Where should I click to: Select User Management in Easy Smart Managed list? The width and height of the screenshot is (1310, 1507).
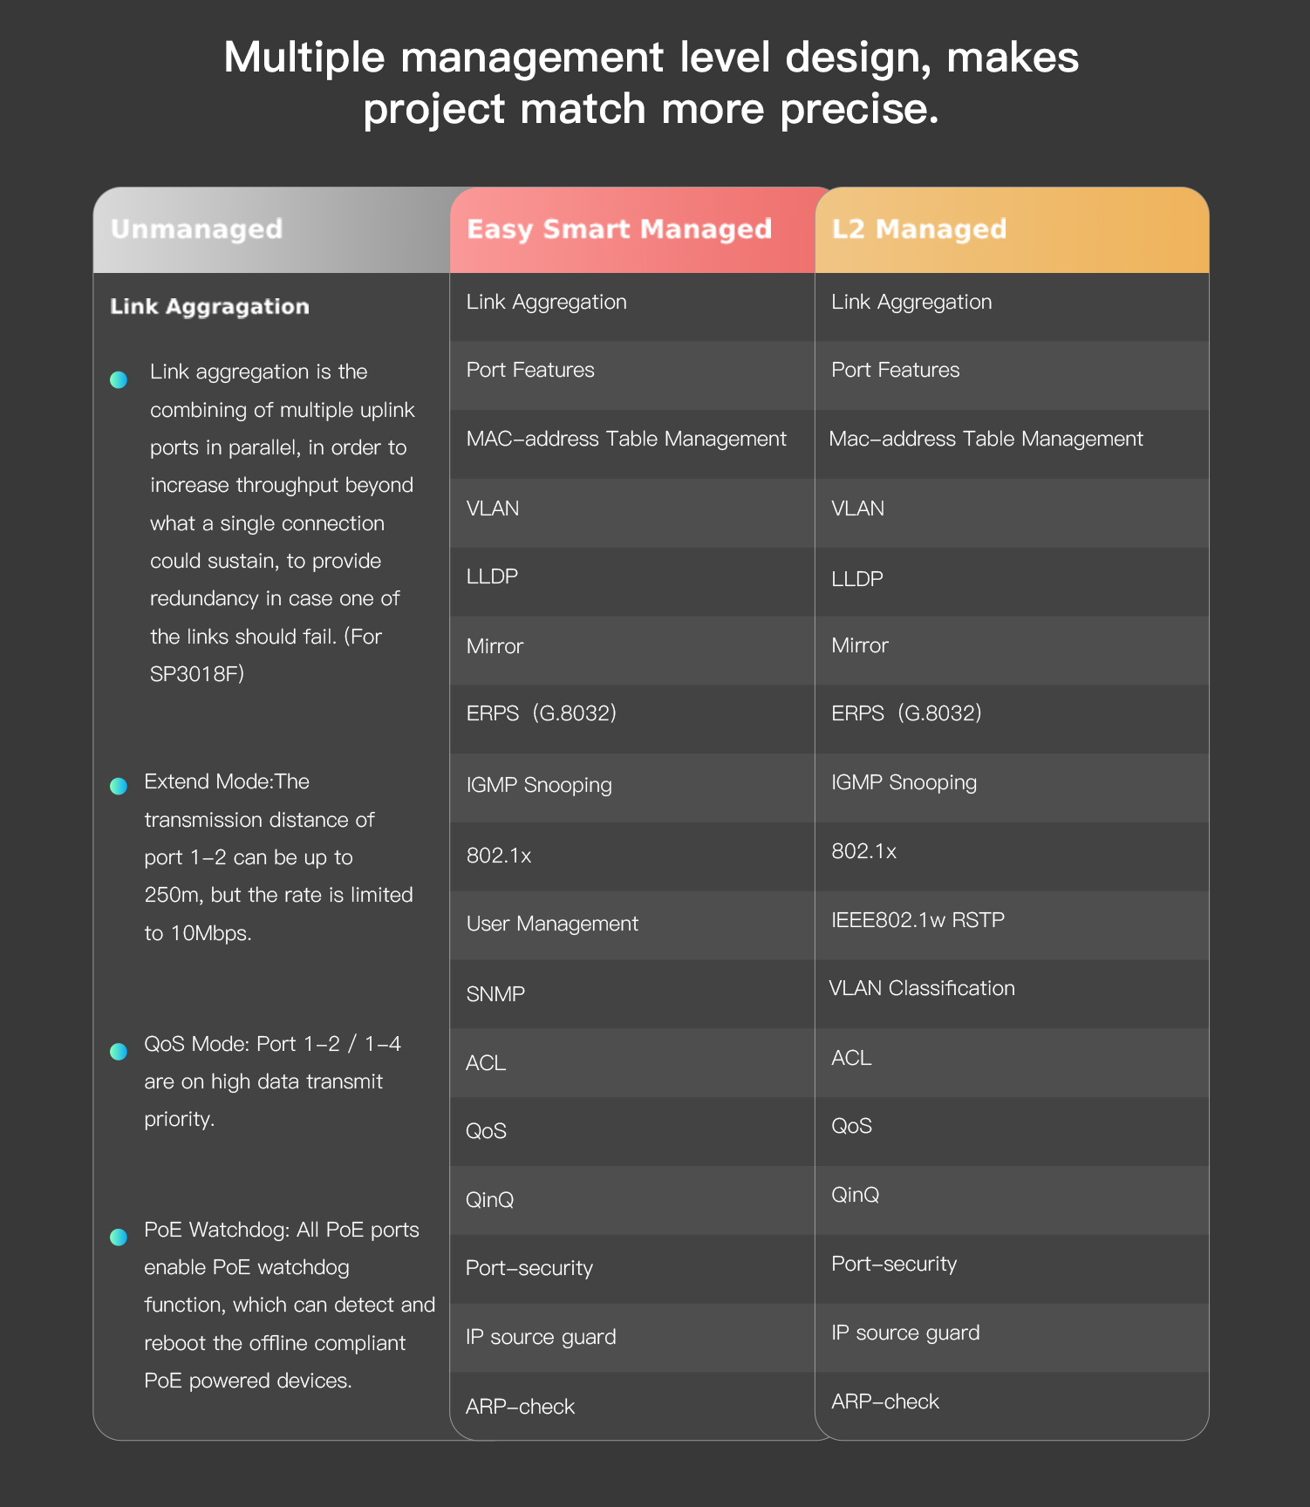552,924
